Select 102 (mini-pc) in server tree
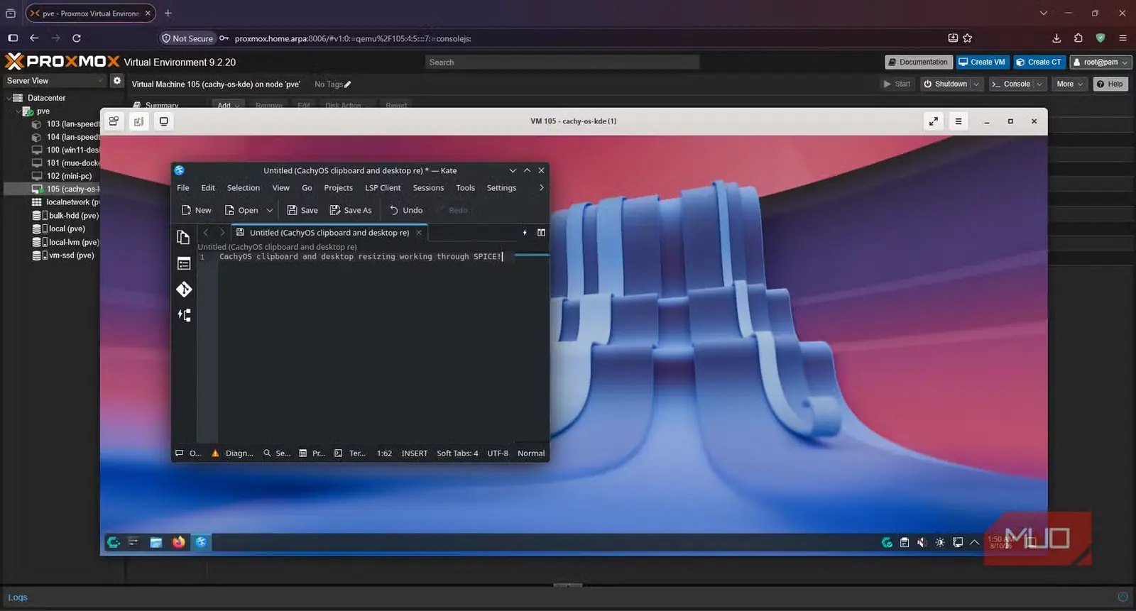 pos(69,176)
